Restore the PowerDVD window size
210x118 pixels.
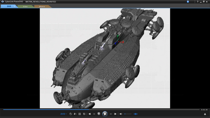point(204,2)
